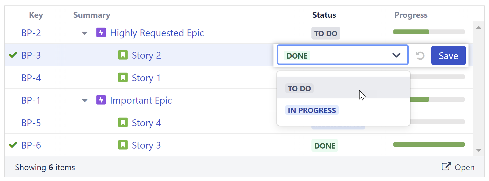This screenshot has width=489, height=181.
Task: Collapse the Important Epic row
Action: (85, 101)
